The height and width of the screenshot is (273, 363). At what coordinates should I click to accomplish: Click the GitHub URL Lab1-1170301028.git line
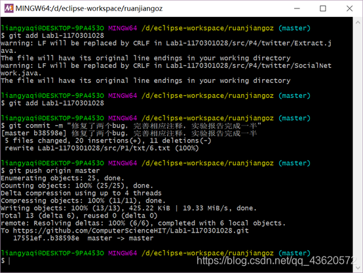(124, 231)
